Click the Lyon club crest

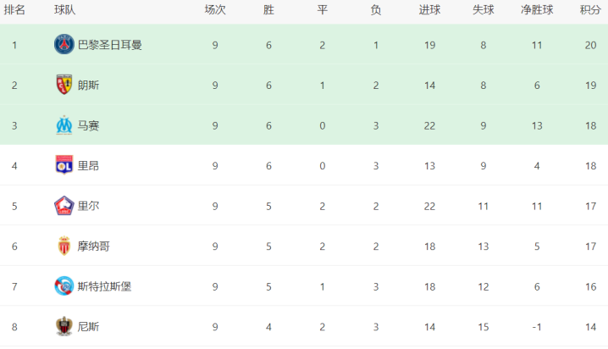click(64, 165)
